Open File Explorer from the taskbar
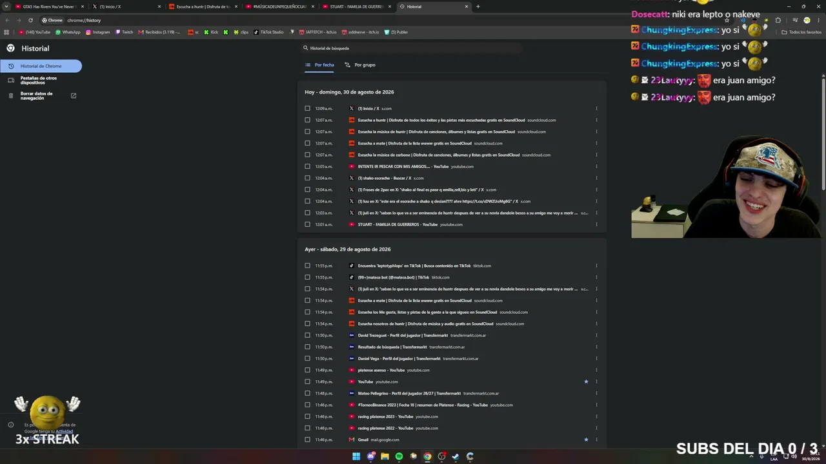The image size is (826, 464). 385,456
